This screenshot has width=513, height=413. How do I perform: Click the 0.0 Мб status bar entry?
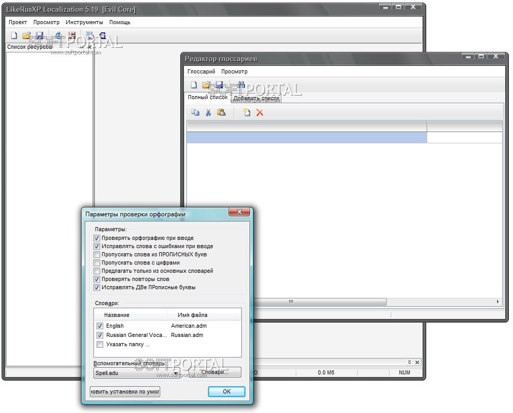pos(326,372)
